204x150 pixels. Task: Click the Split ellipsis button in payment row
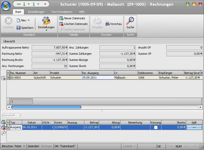click(x=194, y=127)
